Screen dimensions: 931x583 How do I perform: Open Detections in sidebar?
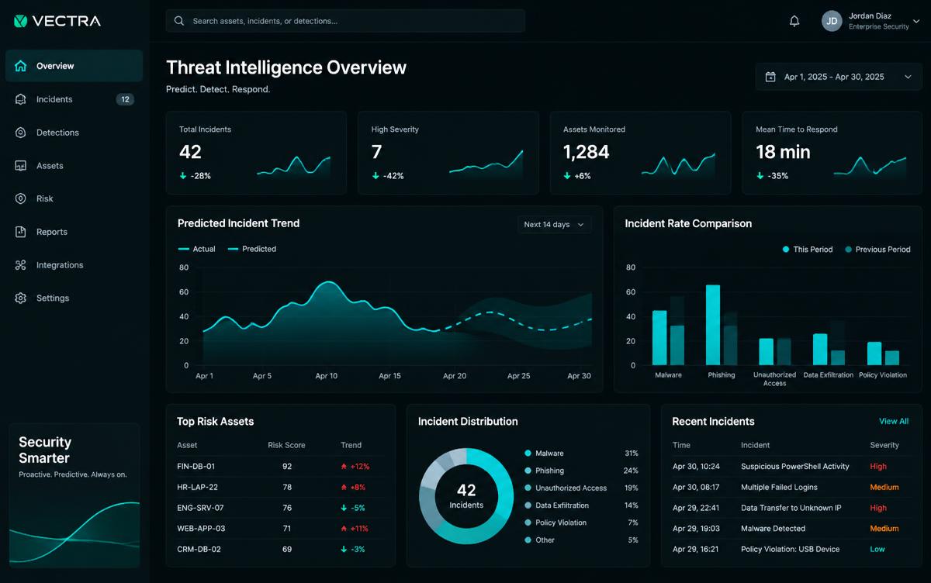pos(74,133)
